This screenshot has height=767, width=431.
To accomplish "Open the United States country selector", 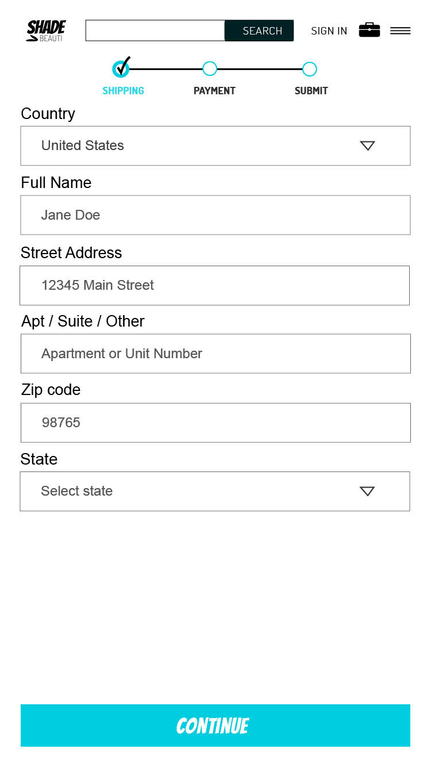I will 215,146.
